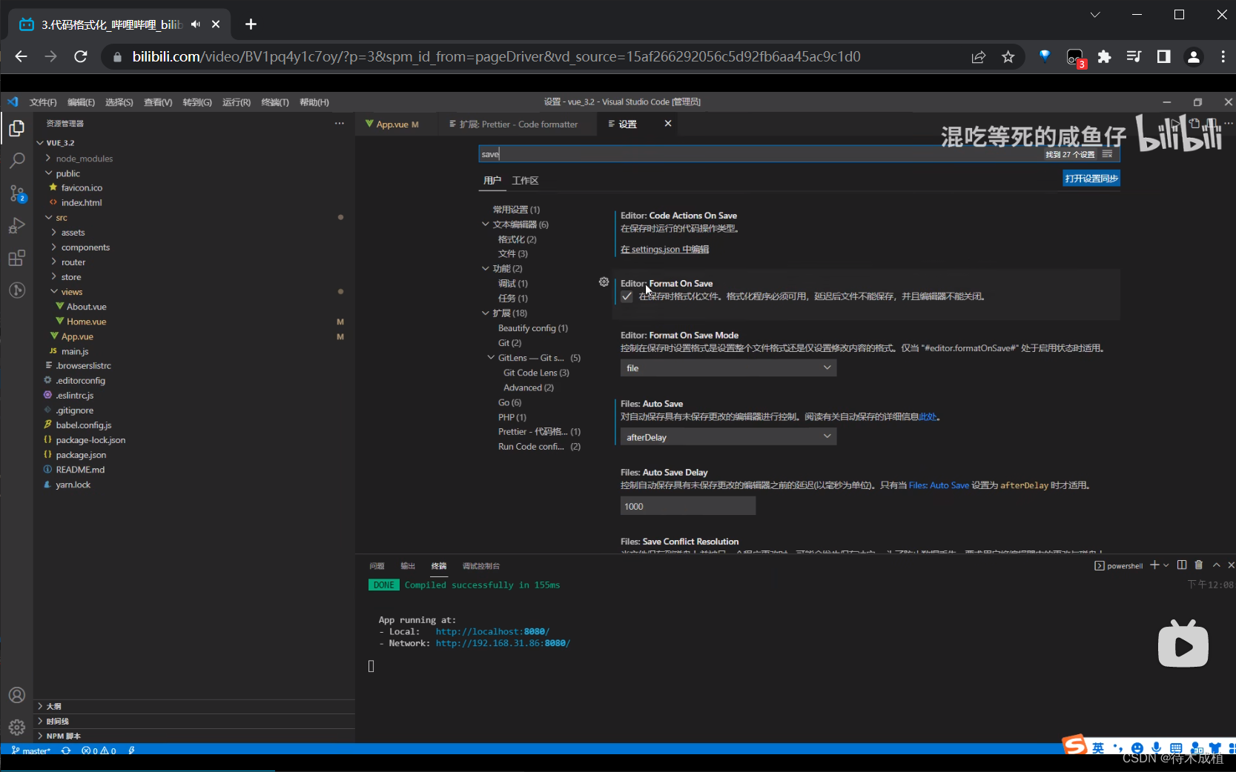1236x772 pixels.
Task: Add a new terminal with plus icon
Action: pyautogui.click(x=1154, y=565)
